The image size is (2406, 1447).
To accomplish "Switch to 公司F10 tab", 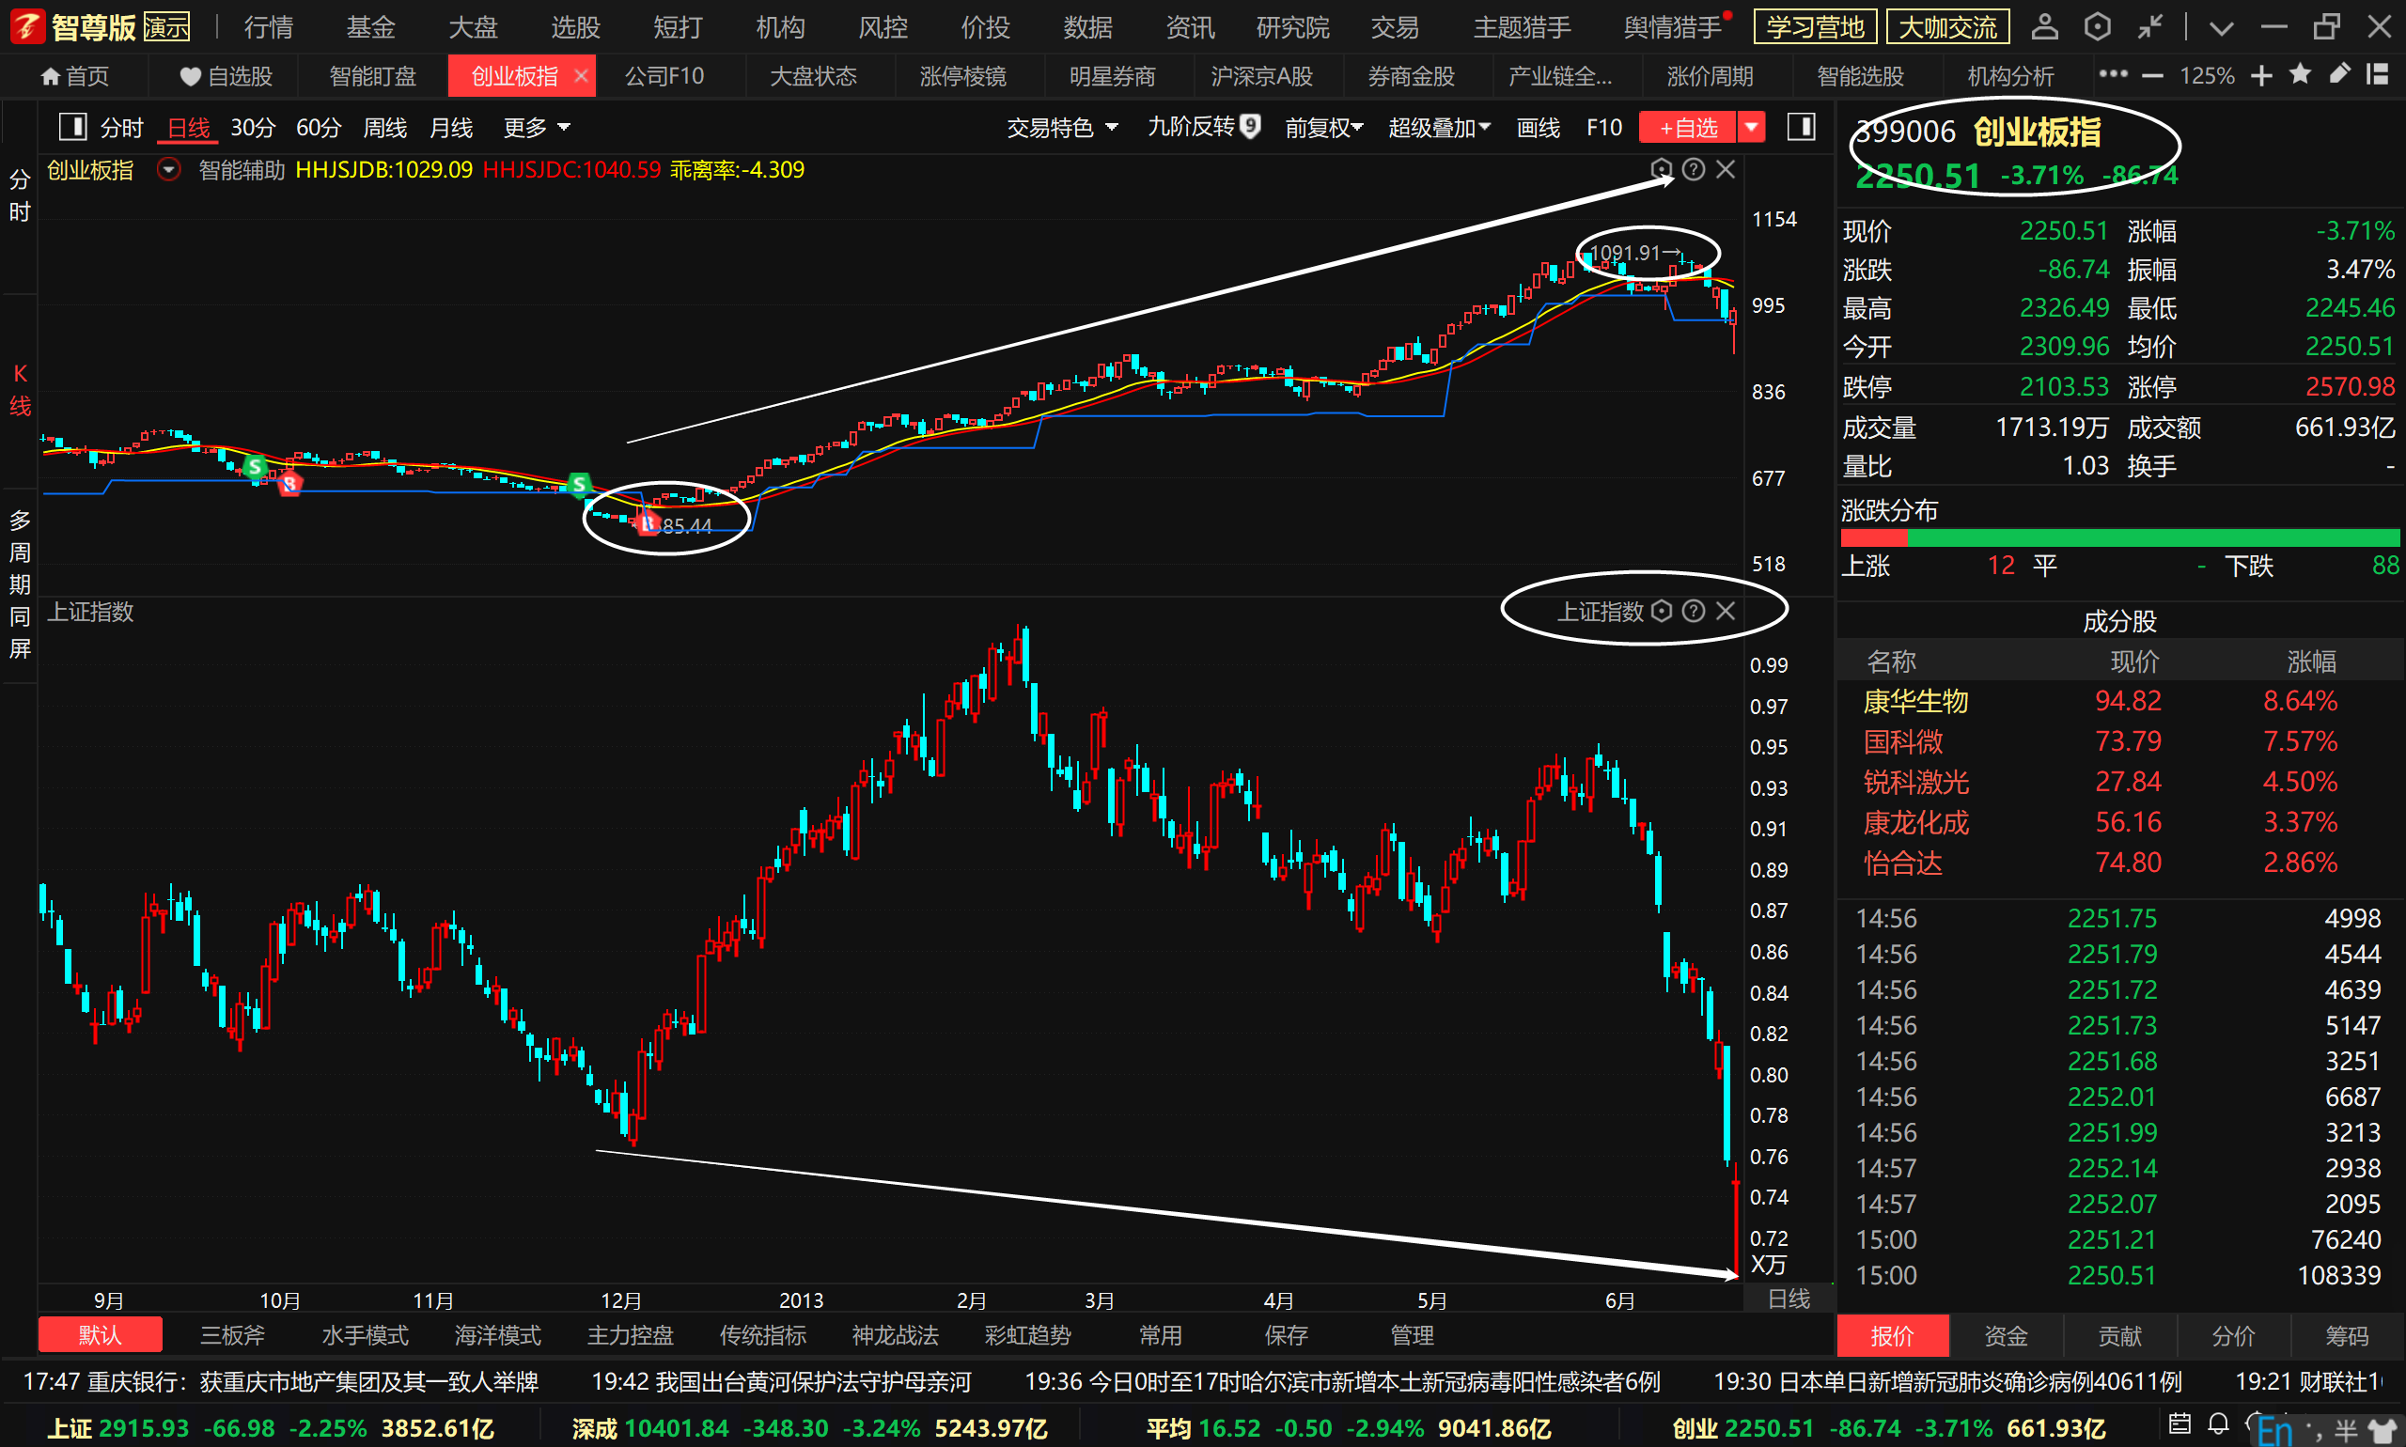I will (664, 76).
